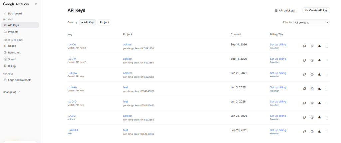Viewport: 341px width, 143px height.
Task: View usage chart for ...dKAA key
Action: coord(319,89)
